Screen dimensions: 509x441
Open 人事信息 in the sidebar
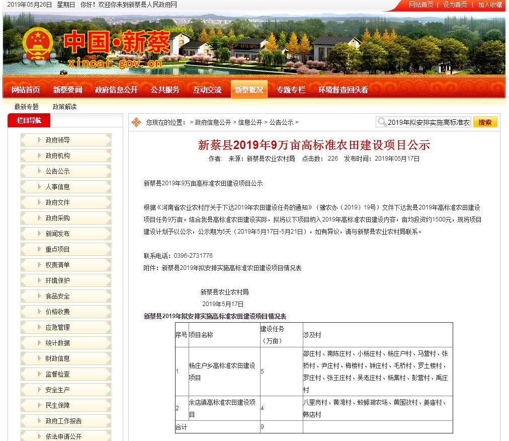click(66, 187)
